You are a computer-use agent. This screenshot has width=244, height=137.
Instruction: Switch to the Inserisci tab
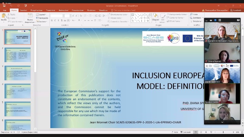point(23,10)
